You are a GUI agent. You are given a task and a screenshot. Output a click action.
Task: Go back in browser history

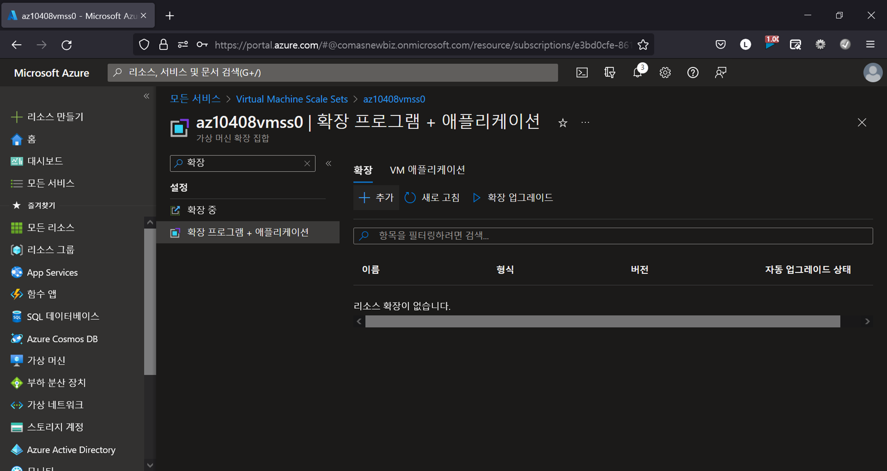(16, 45)
